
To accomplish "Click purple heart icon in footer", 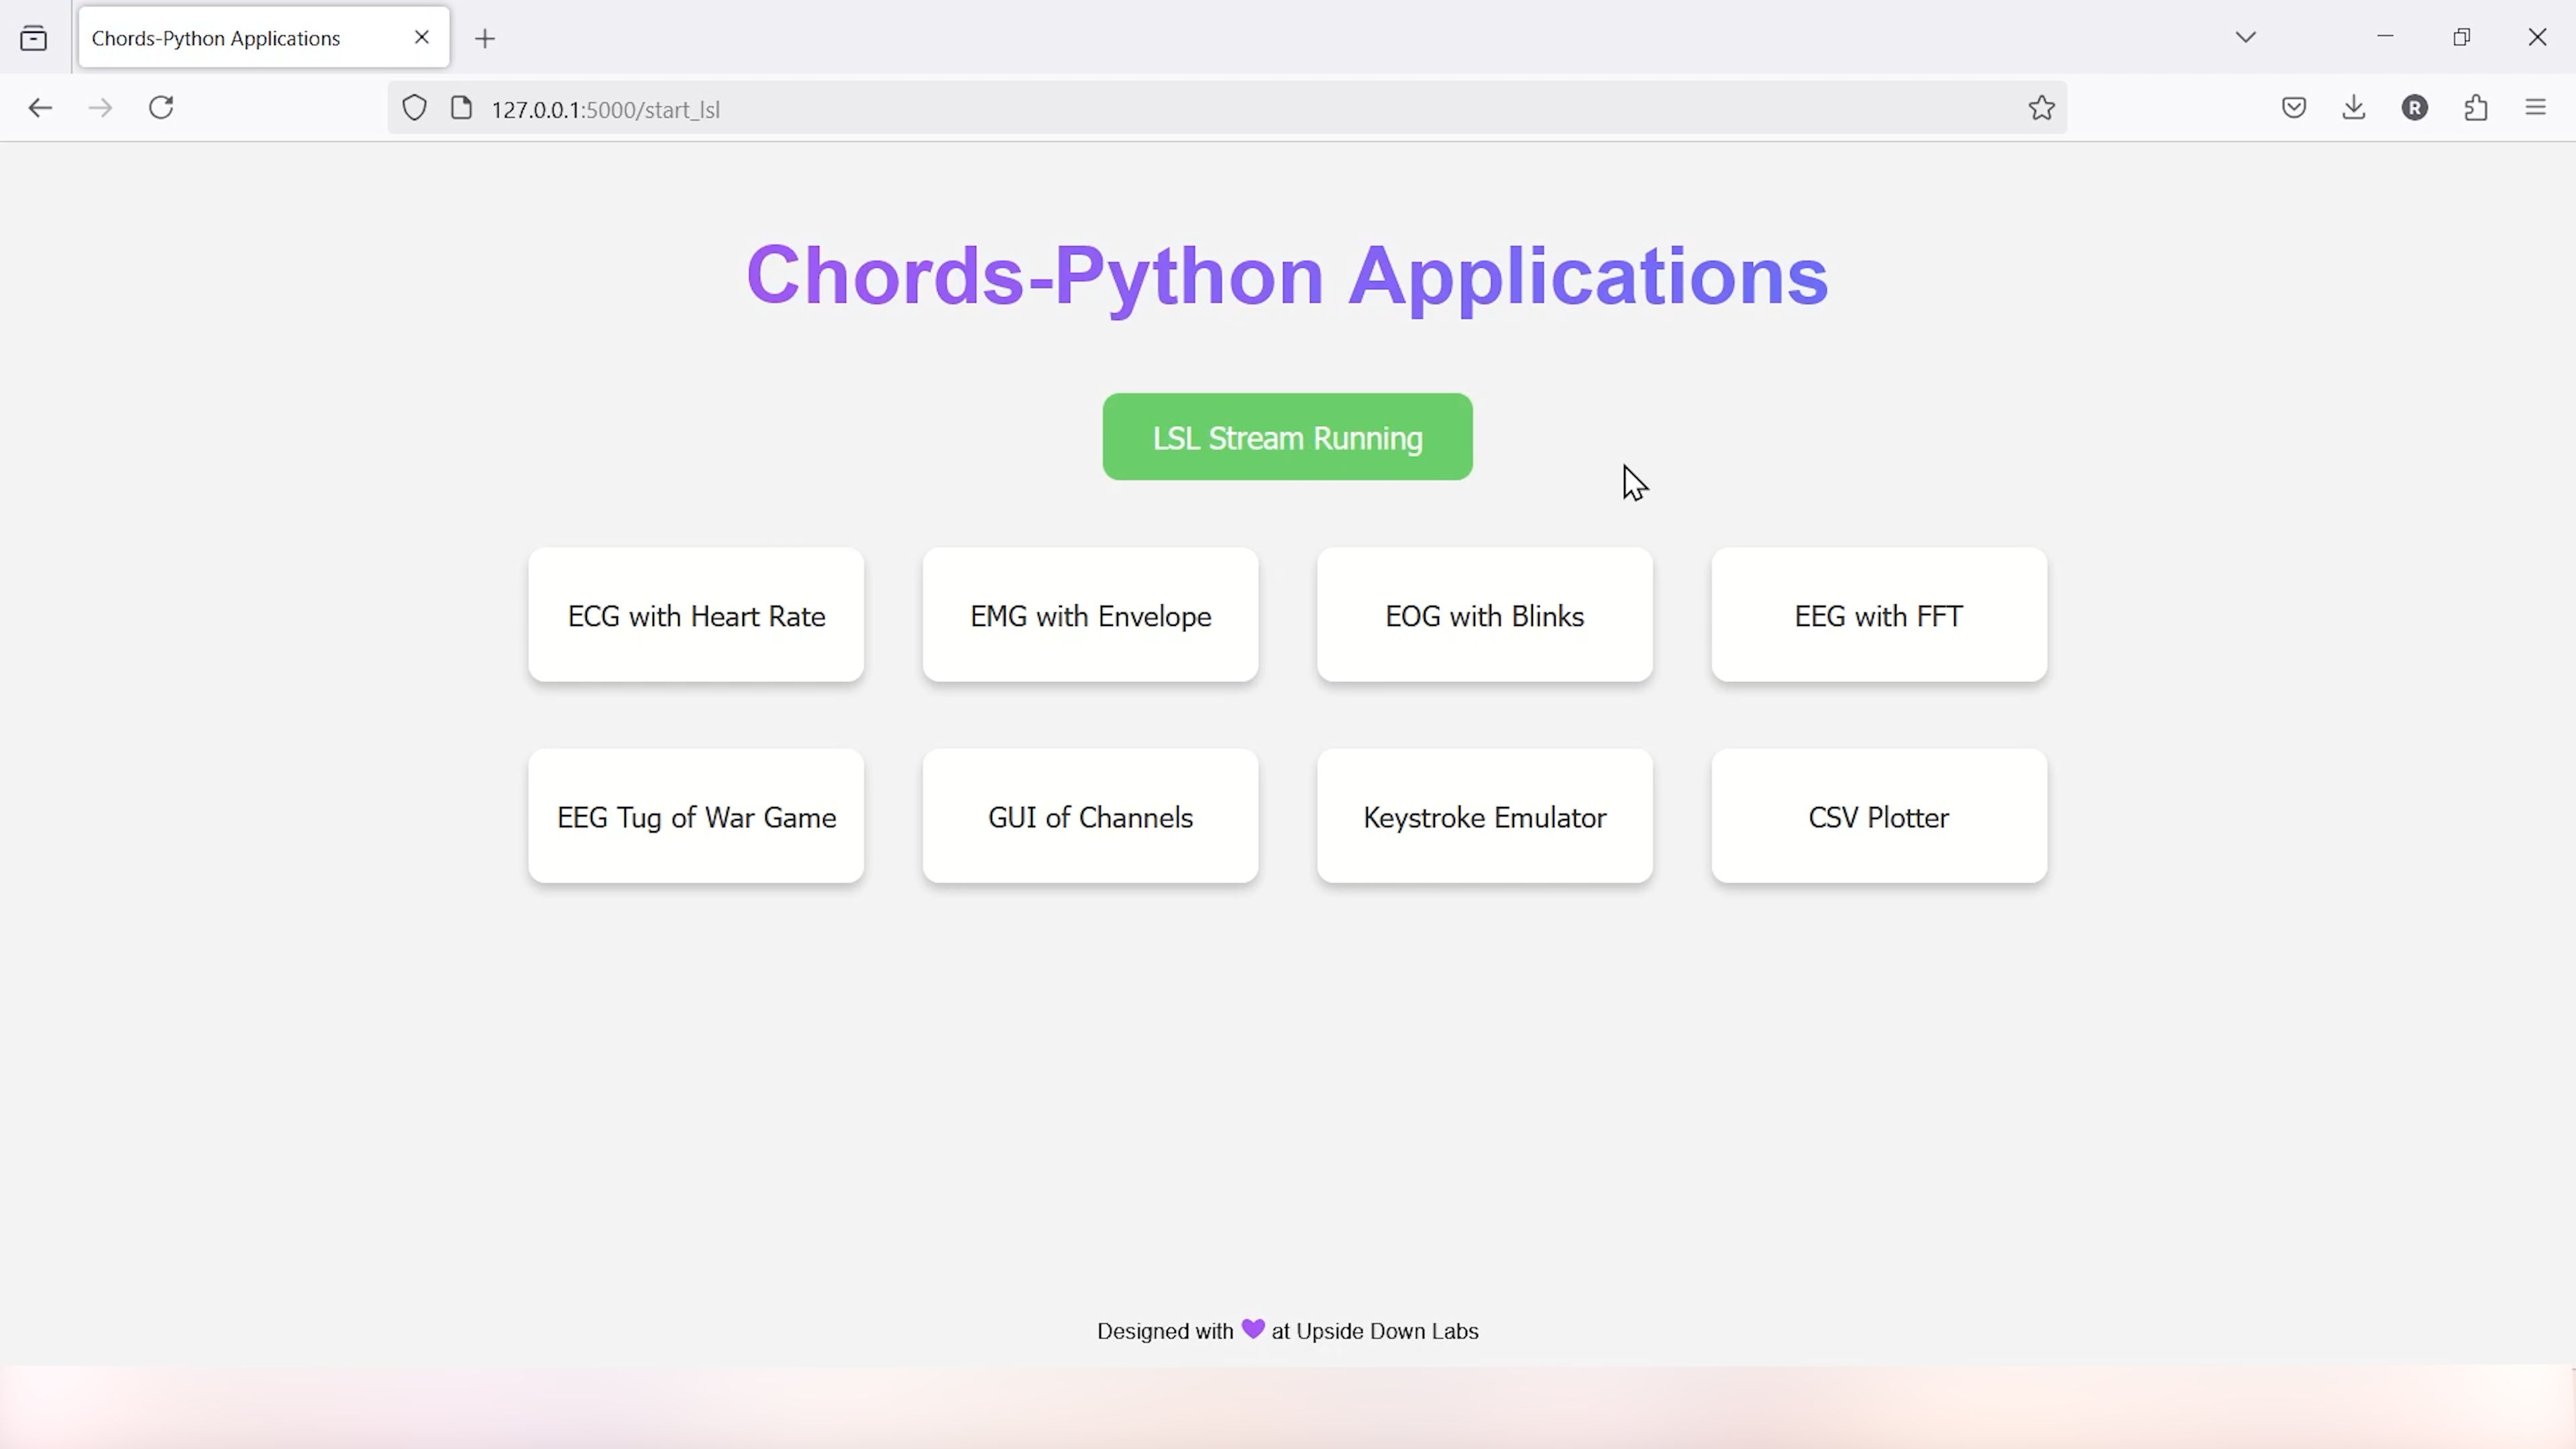I will click(x=1253, y=1329).
